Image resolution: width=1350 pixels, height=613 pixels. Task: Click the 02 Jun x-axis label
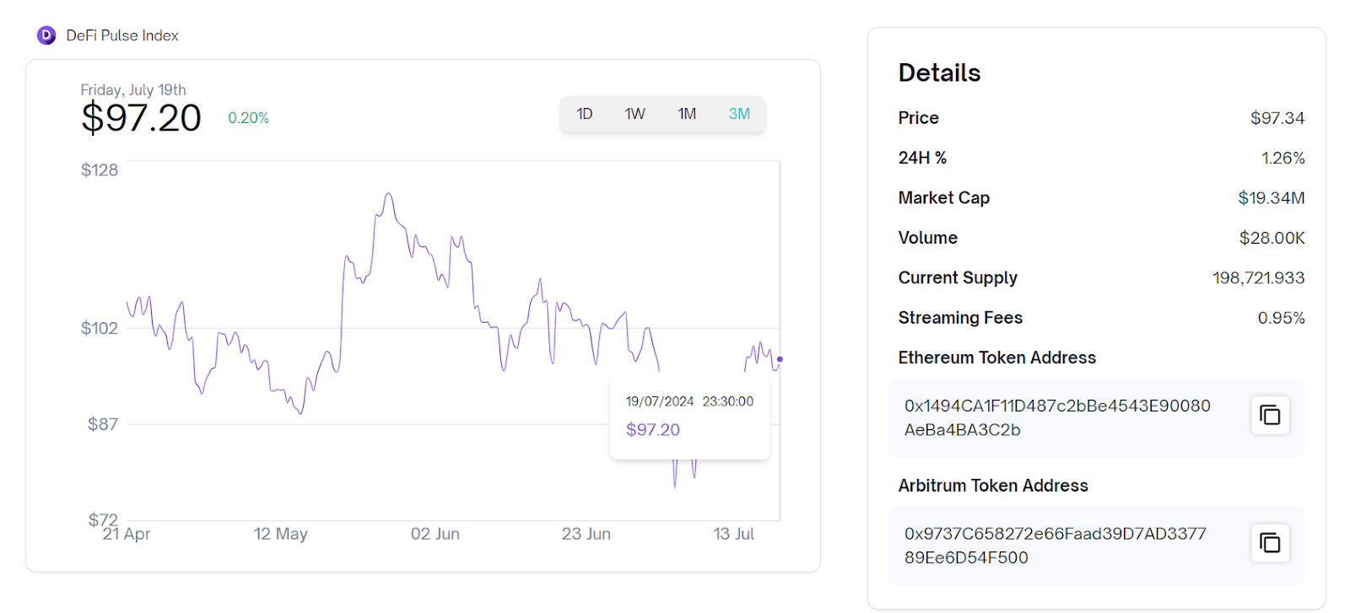tap(435, 534)
